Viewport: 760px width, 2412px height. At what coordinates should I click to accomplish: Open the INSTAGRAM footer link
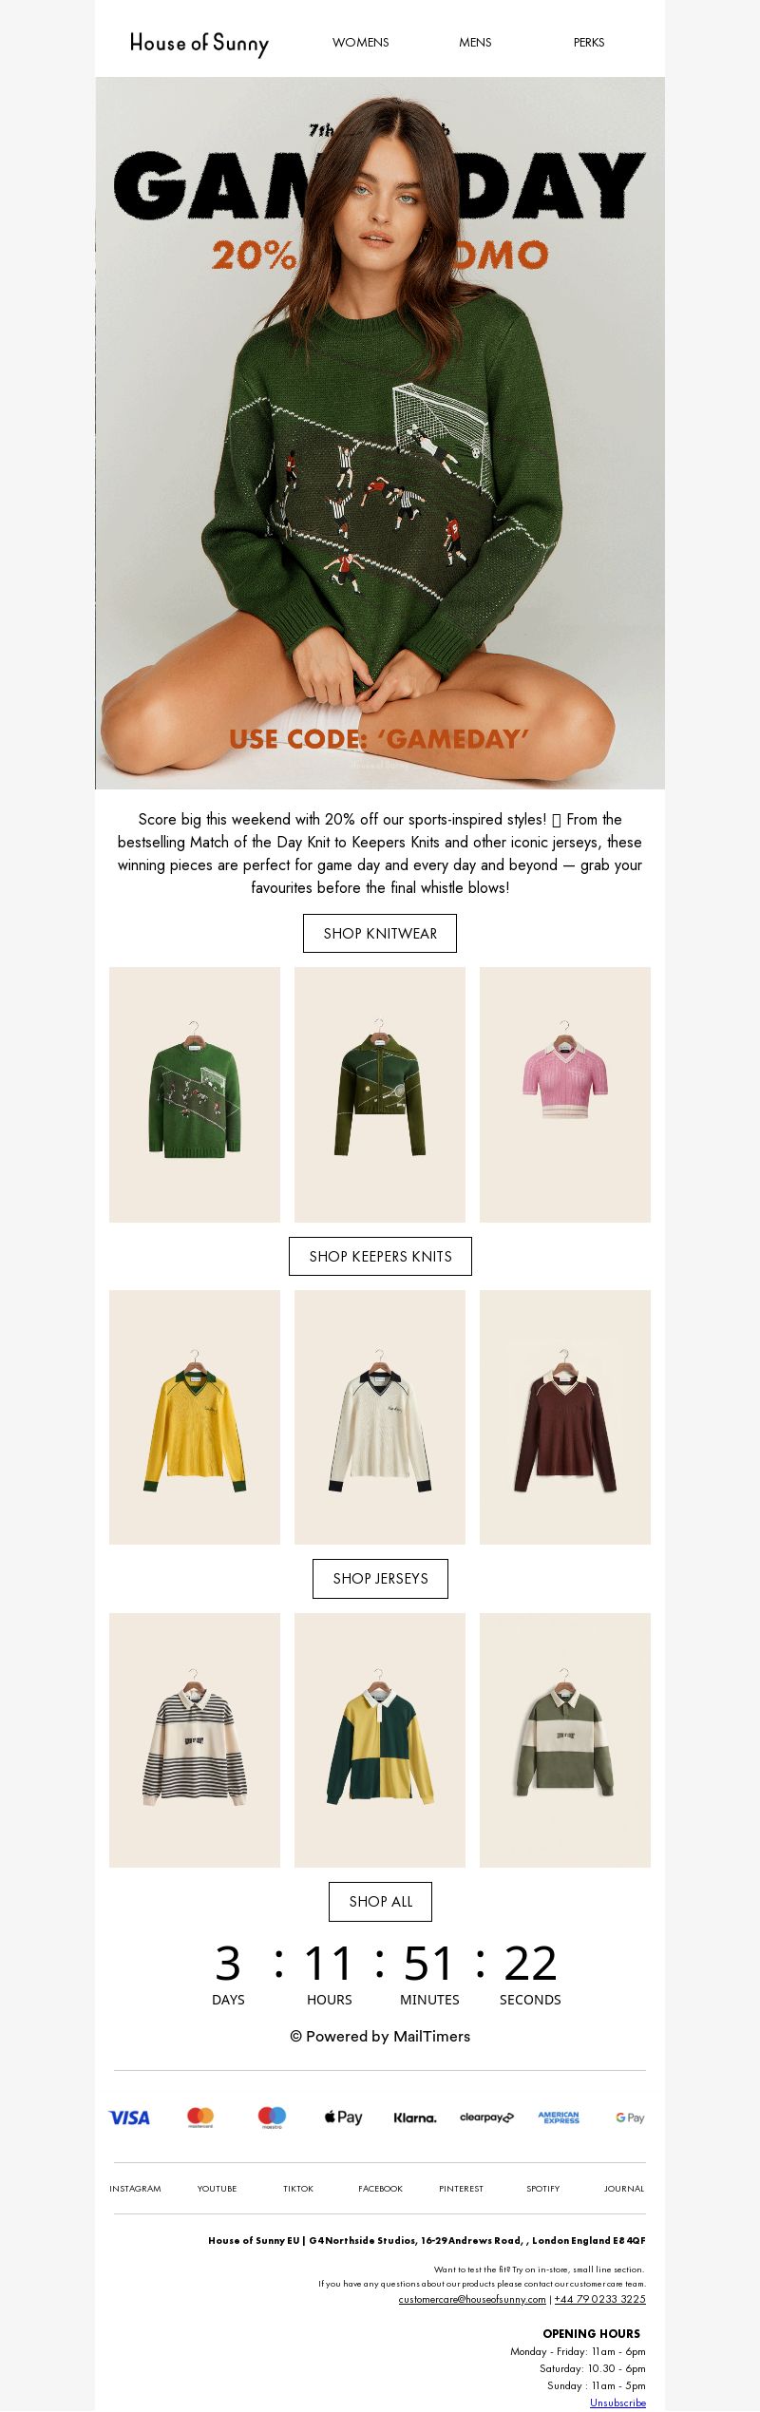pyautogui.click(x=135, y=2188)
